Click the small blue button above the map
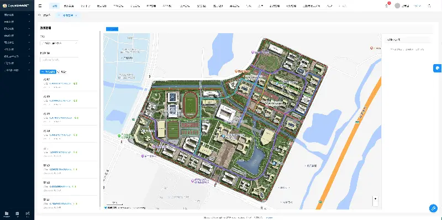 coord(112,29)
